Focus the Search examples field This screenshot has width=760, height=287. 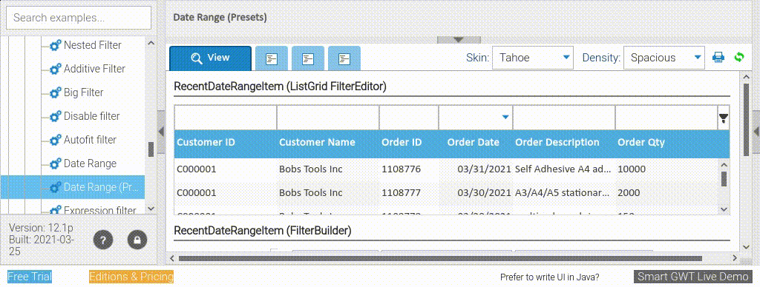79,18
